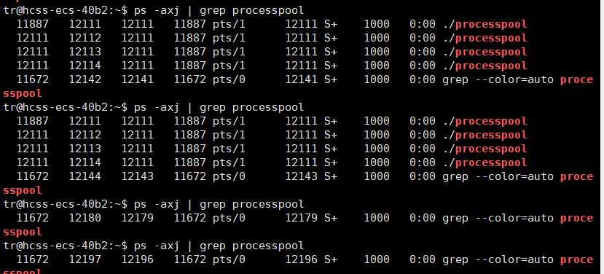
Task: Click the 0:00 time in the PID 12144 row
Action: (423, 176)
